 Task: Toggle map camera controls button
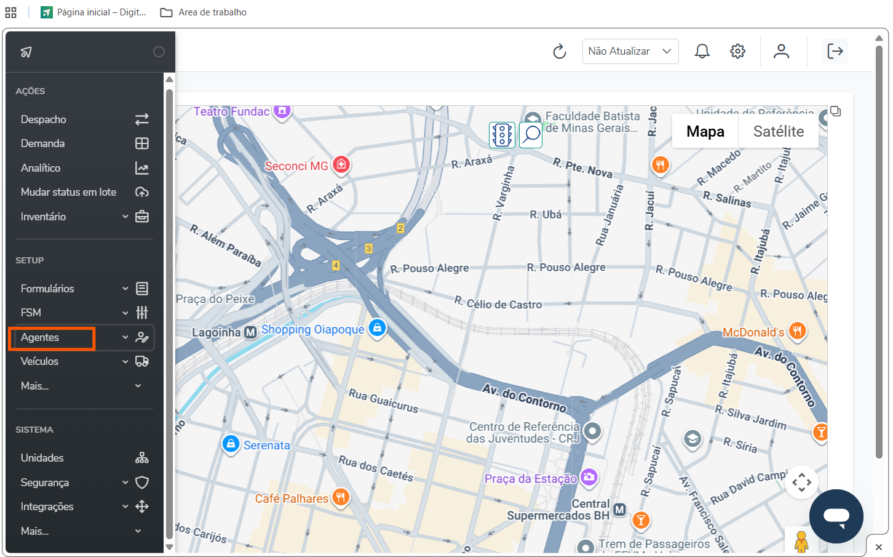pos(801,482)
